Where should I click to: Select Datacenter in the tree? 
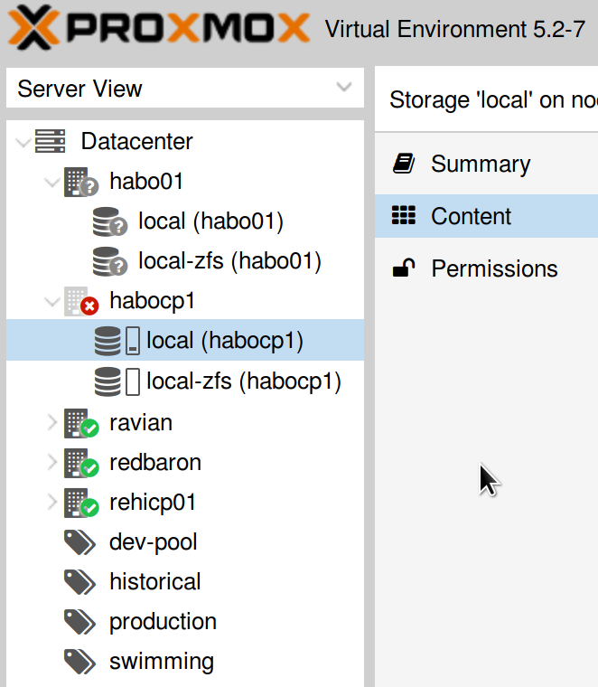pyautogui.click(x=136, y=142)
